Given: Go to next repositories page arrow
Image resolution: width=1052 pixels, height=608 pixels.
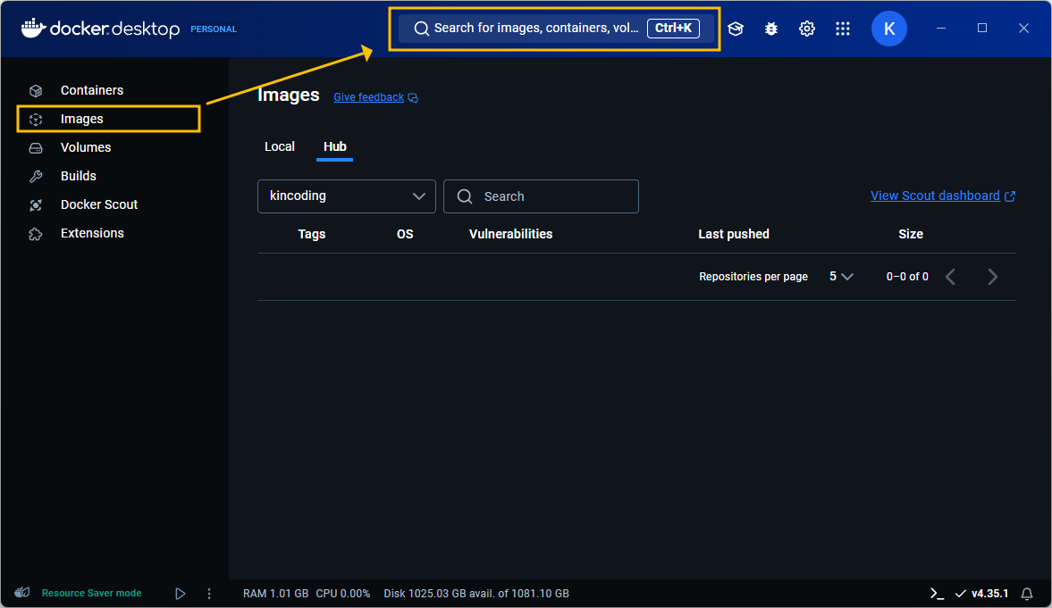Looking at the screenshot, I should [993, 277].
